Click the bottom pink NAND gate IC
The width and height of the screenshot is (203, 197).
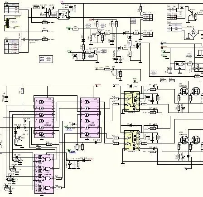[44, 174]
